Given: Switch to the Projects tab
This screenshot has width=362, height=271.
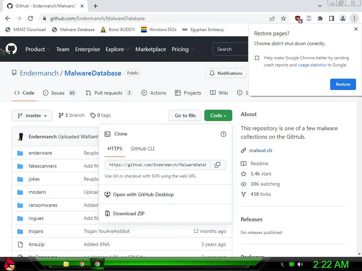Looking at the screenshot, I should [188, 93].
